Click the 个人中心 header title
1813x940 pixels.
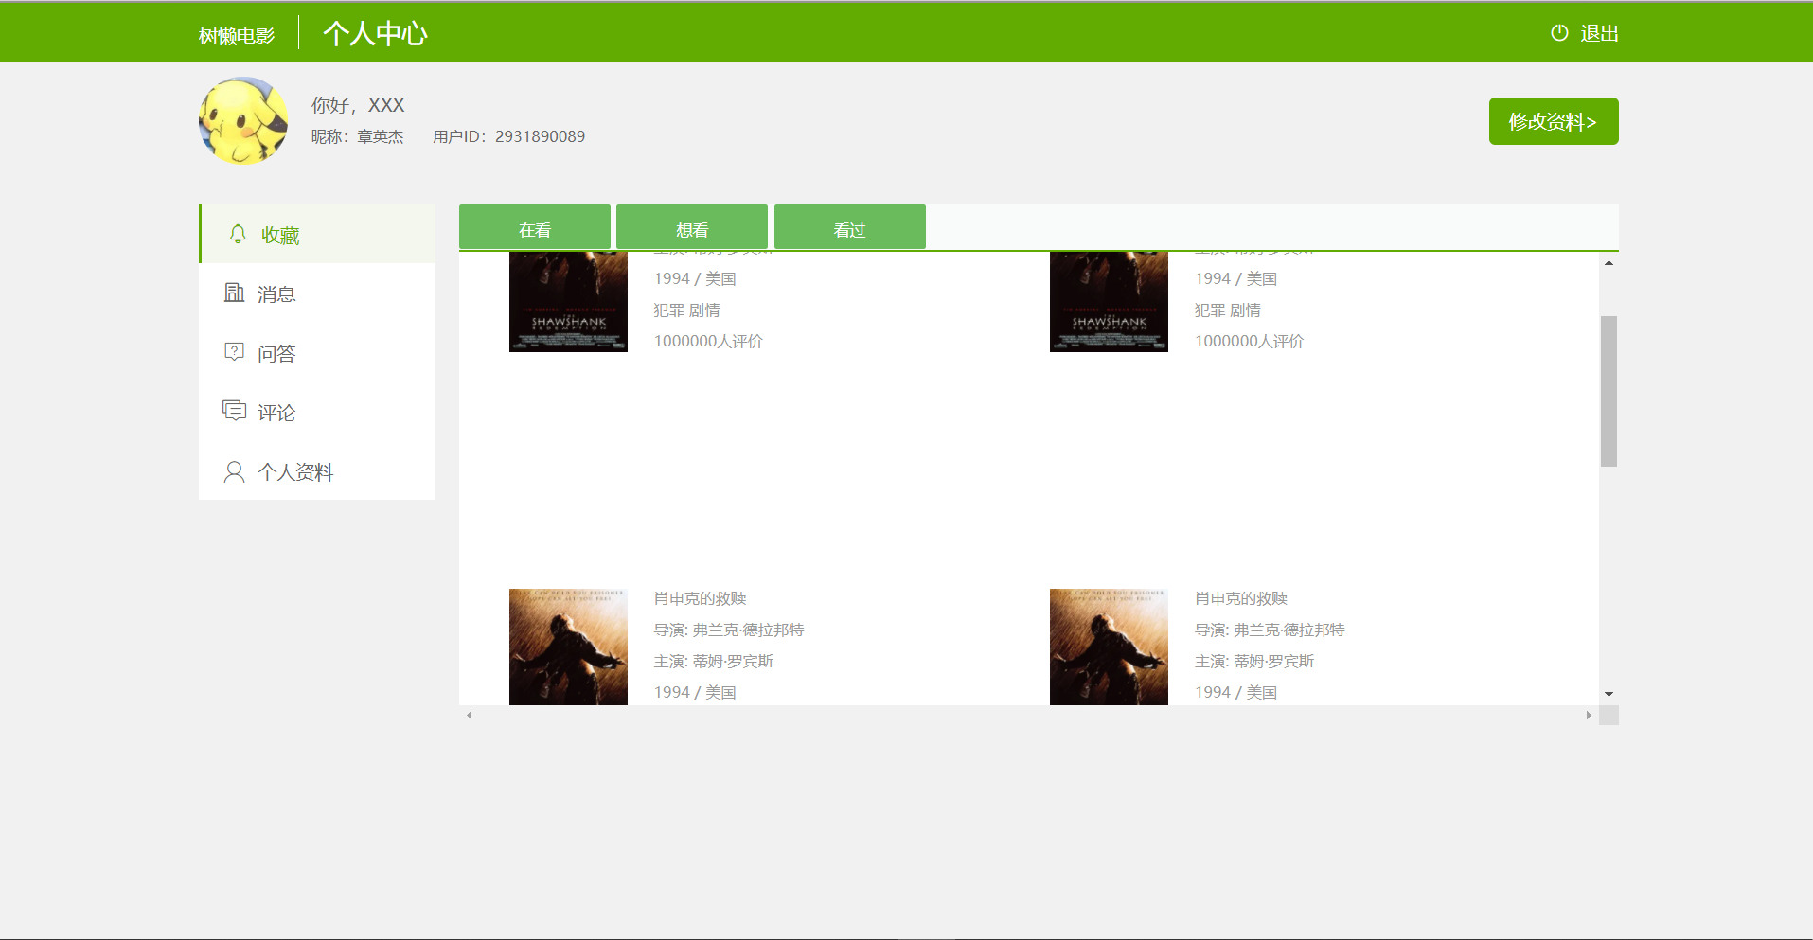[375, 34]
